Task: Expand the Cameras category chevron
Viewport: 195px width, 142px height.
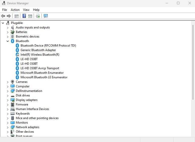Action: [x=8, y=82]
